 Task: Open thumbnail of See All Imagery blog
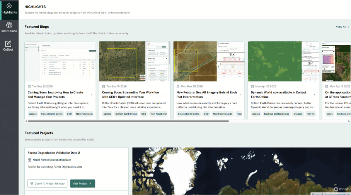[x=209, y=61]
